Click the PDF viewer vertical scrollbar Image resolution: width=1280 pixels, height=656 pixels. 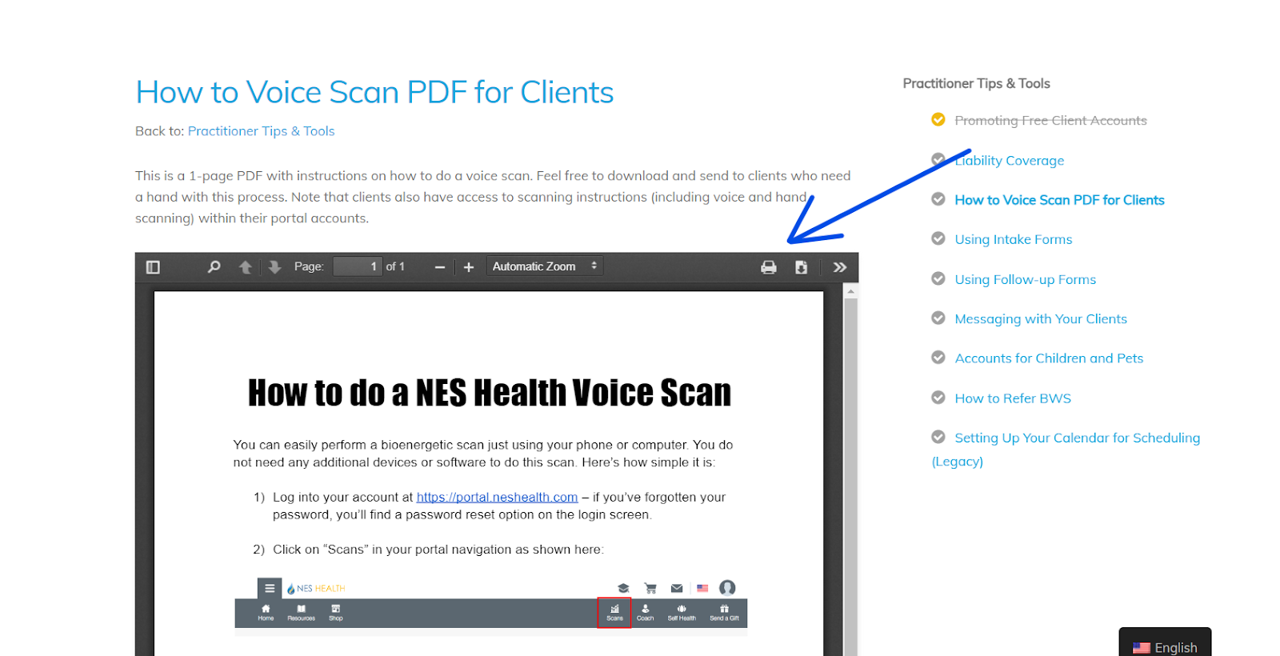click(851, 476)
